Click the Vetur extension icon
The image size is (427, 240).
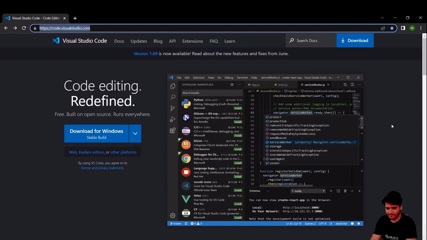(186, 199)
